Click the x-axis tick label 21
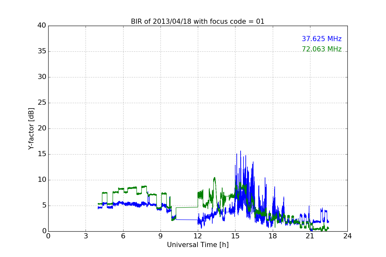Image resolution: width=386 pixels, height=257 pixels. (310, 236)
